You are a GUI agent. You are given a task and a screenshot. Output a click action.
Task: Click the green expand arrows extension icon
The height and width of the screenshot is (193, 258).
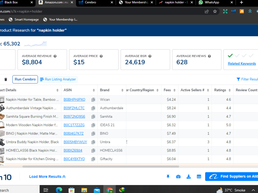click(x=225, y=11)
